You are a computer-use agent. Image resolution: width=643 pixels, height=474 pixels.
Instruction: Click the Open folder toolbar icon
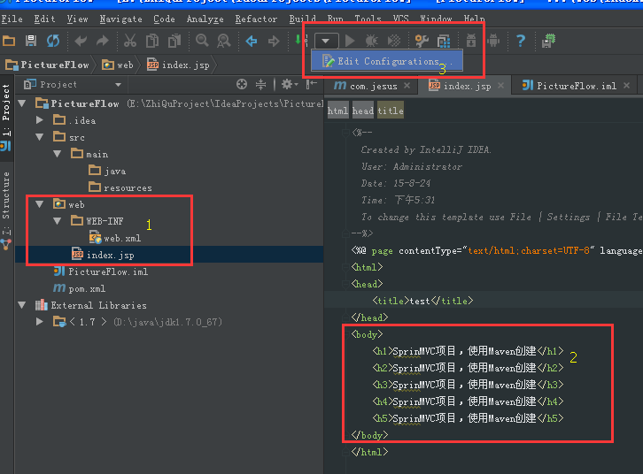(9, 41)
